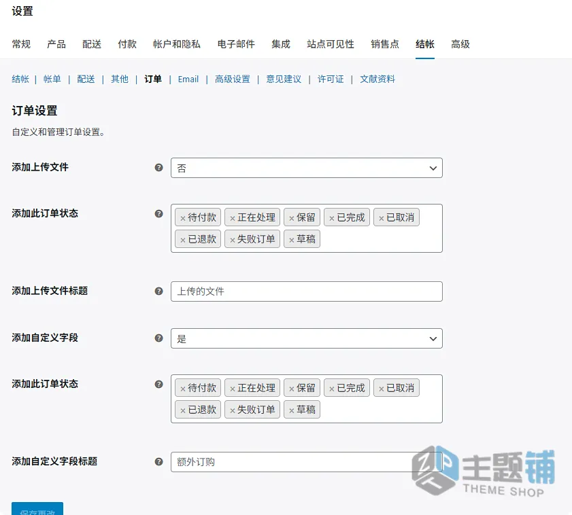Remove 已取消 tag in first status box

click(381, 218)
